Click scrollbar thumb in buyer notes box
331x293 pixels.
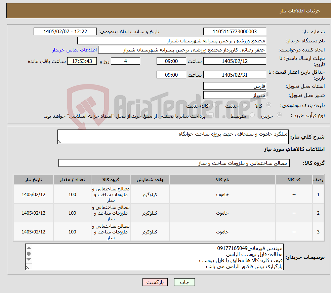click(x=29, y=254)
